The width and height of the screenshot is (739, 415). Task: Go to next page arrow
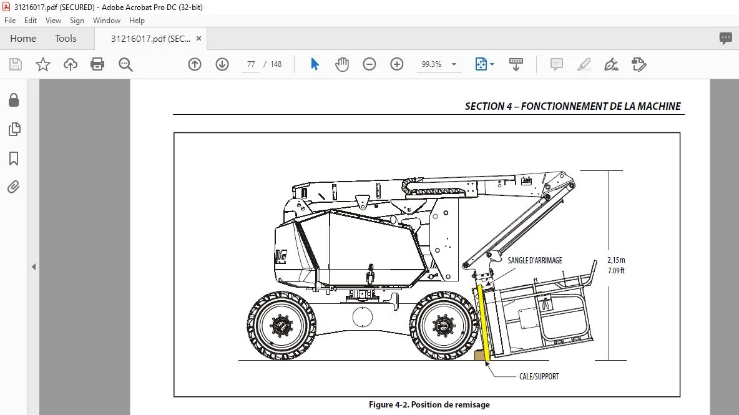pos(222,64)
